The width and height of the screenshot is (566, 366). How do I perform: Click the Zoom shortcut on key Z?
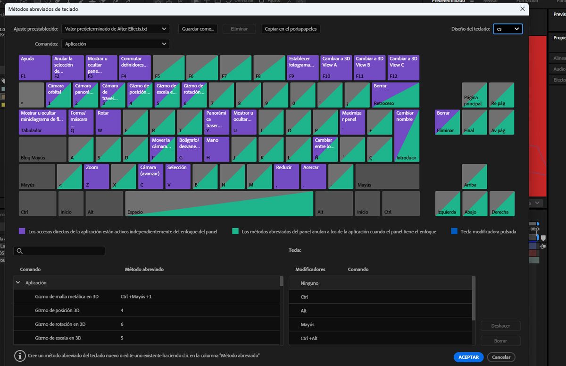[95, 176]
